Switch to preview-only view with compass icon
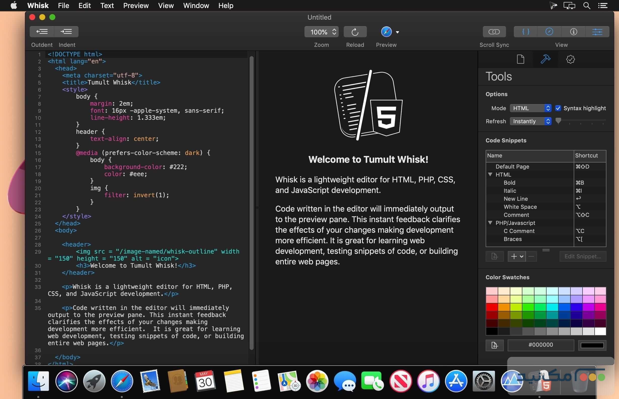This screenshot has height=399, width=619. point(550,32)
